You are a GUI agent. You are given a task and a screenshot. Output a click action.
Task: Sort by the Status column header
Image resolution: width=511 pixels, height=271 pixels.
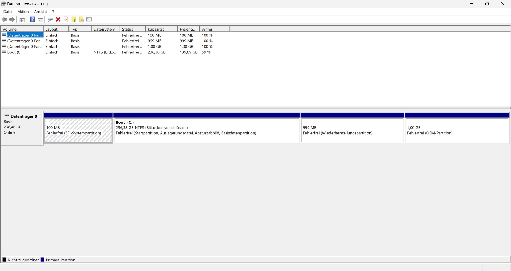(133, 29)
